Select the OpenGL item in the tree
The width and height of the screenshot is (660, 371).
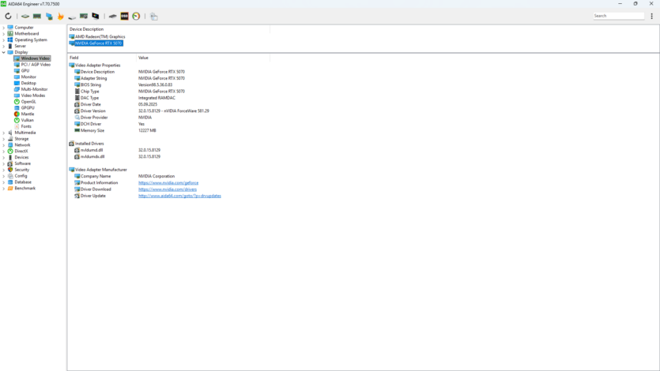coord(28,102)
